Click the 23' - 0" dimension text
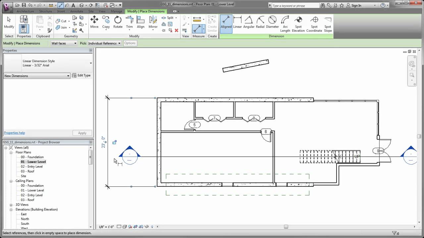 (103, 142)
